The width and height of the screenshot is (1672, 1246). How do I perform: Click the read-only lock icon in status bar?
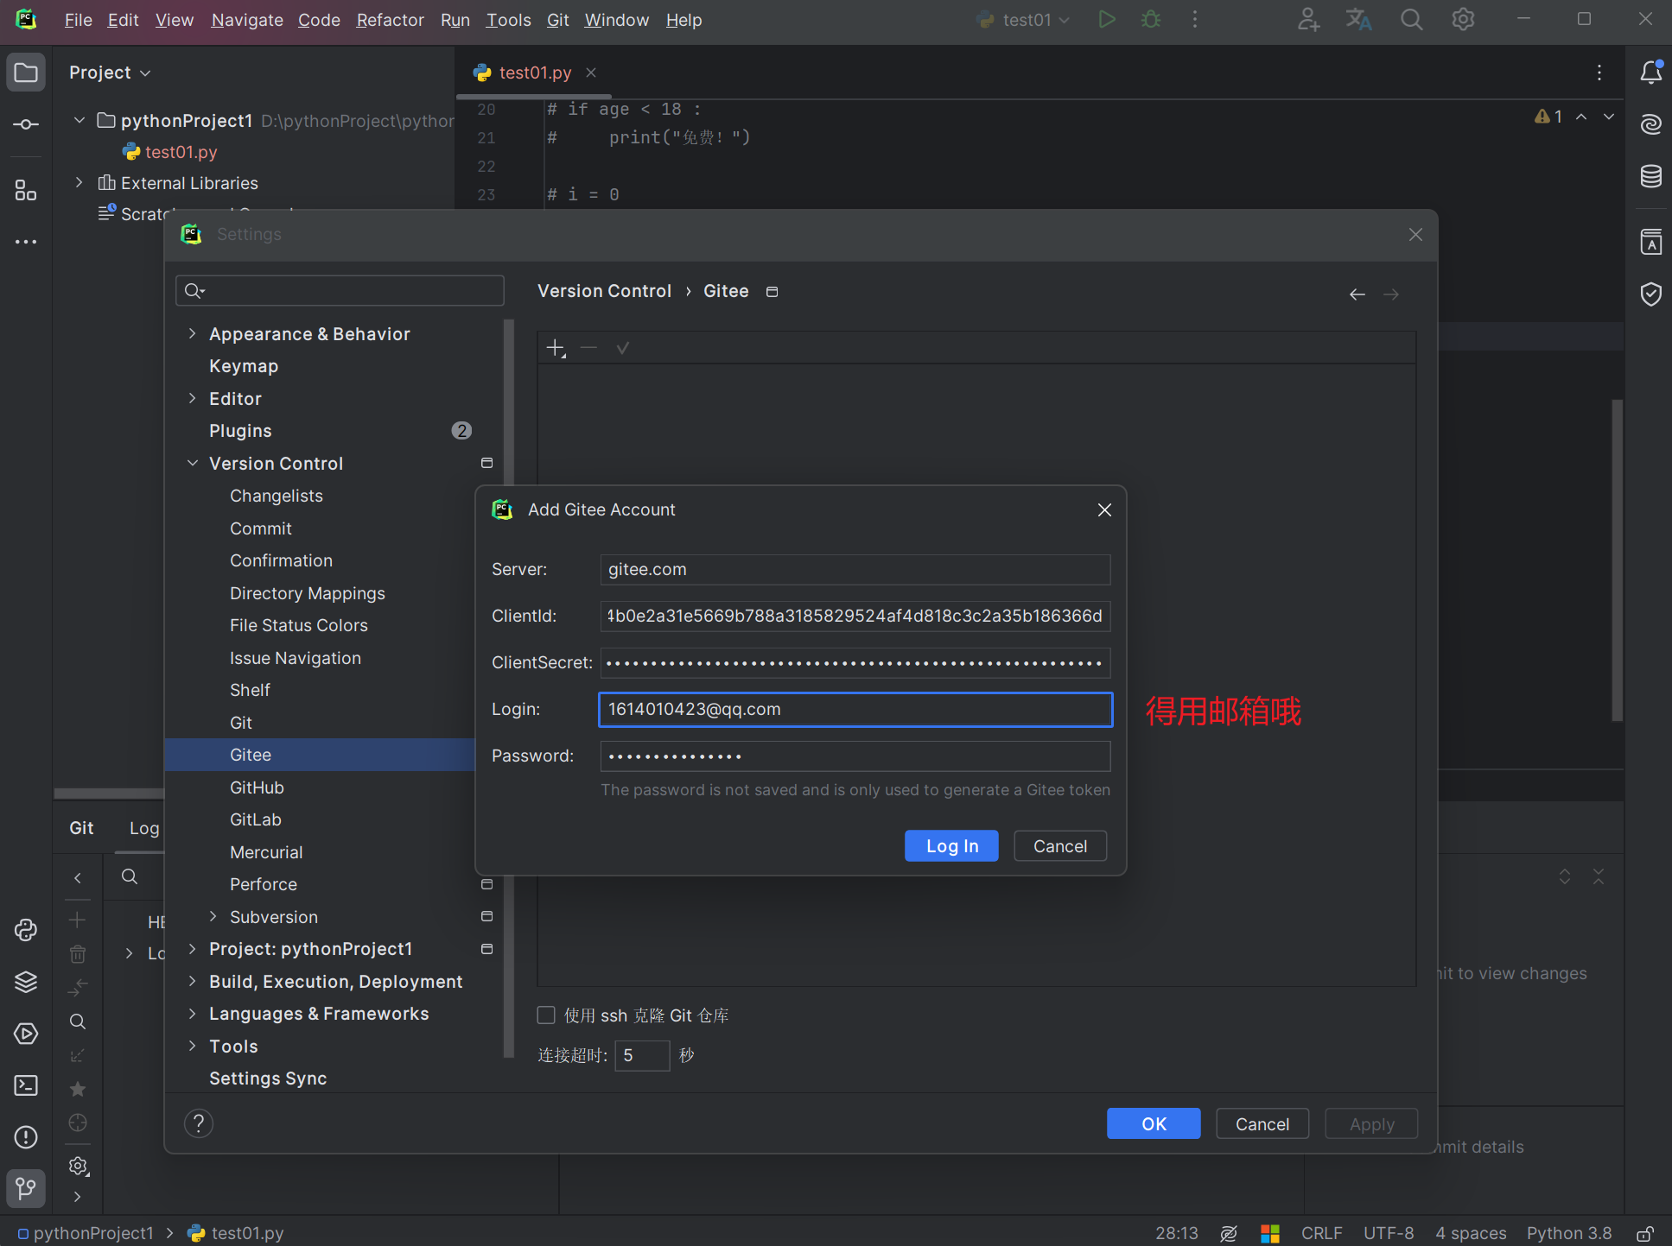[x=1645, y=1233]
